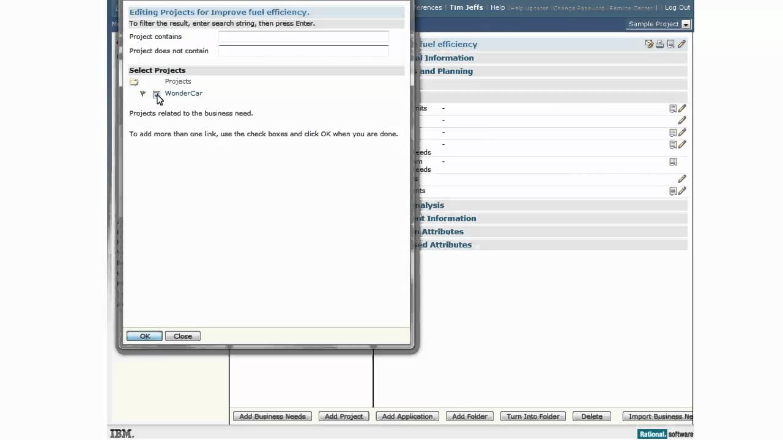Click the lone note icon in second 'eeds' row
783x440 pixels.
coord(673,162)
